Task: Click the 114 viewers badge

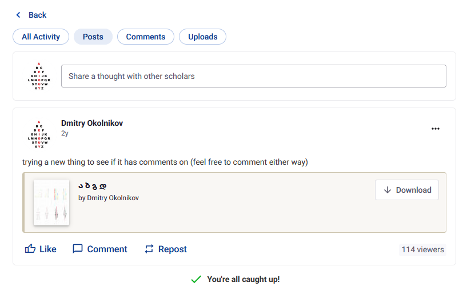Action: (x=422, y=249)
